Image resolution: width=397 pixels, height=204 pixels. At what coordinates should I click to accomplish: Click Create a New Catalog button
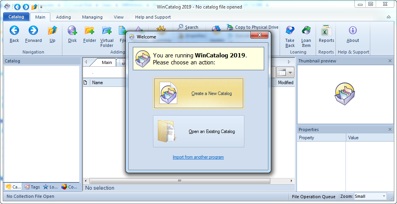pos(198,93)
